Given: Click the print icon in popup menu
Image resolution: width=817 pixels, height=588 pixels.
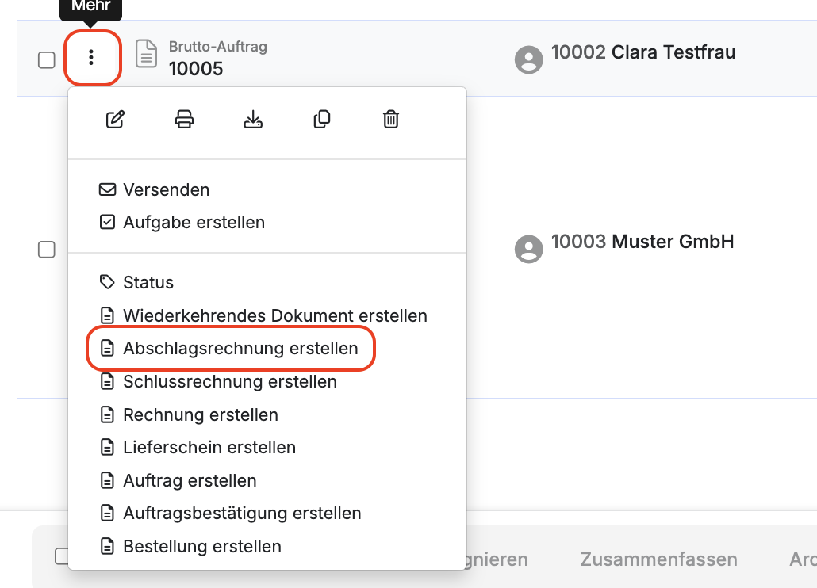Looking at the screenshot, I should (184, 120).
